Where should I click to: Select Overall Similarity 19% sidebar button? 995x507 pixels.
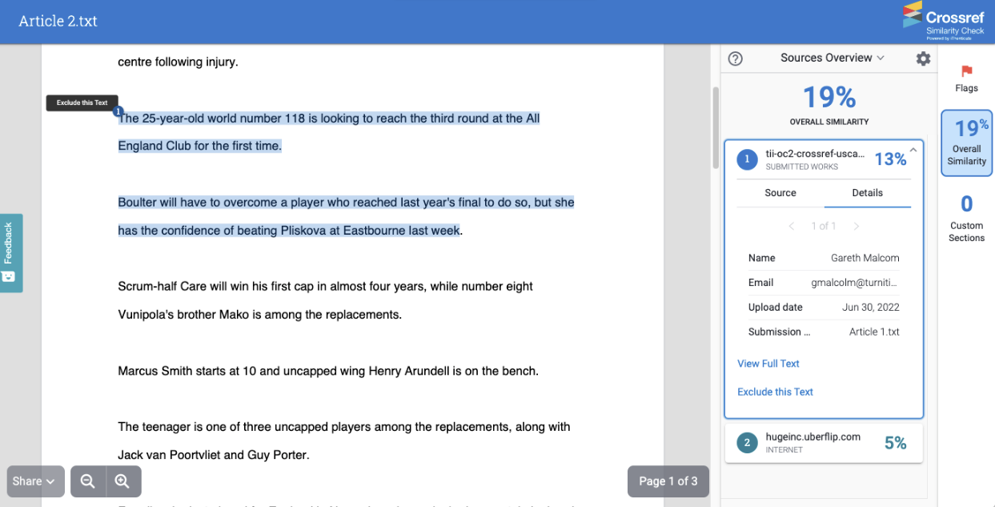coord(966,143)
